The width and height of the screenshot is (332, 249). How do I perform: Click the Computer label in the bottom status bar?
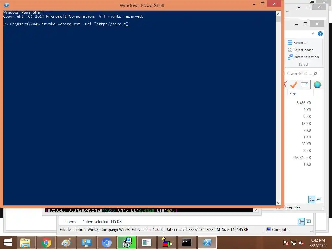[x=280, y=230]
